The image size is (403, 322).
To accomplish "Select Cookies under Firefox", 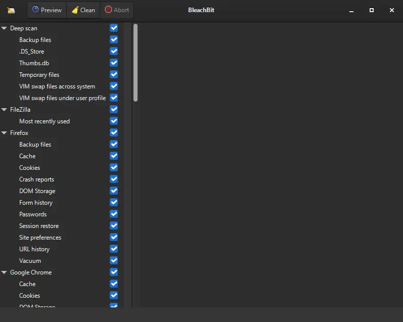I will pyautogui.click(x=29, y=168).
